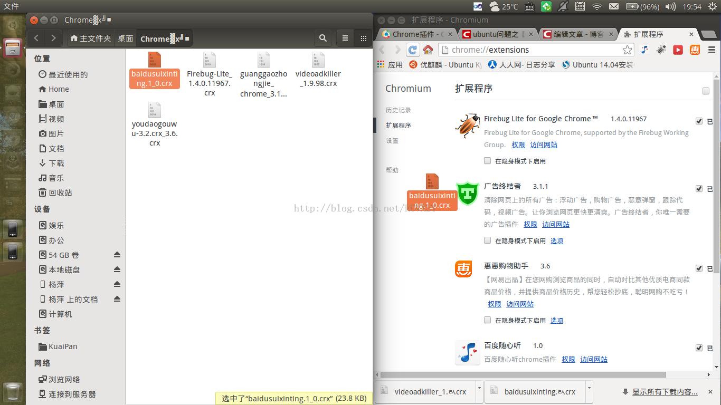The image size is (721, 405).
Task: Eject the 54 GB 卷 volume
Action: pos(117,255)
